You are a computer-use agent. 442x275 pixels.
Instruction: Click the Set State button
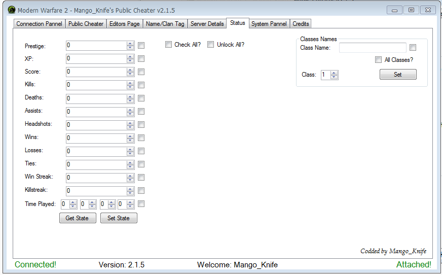[119, 218]
